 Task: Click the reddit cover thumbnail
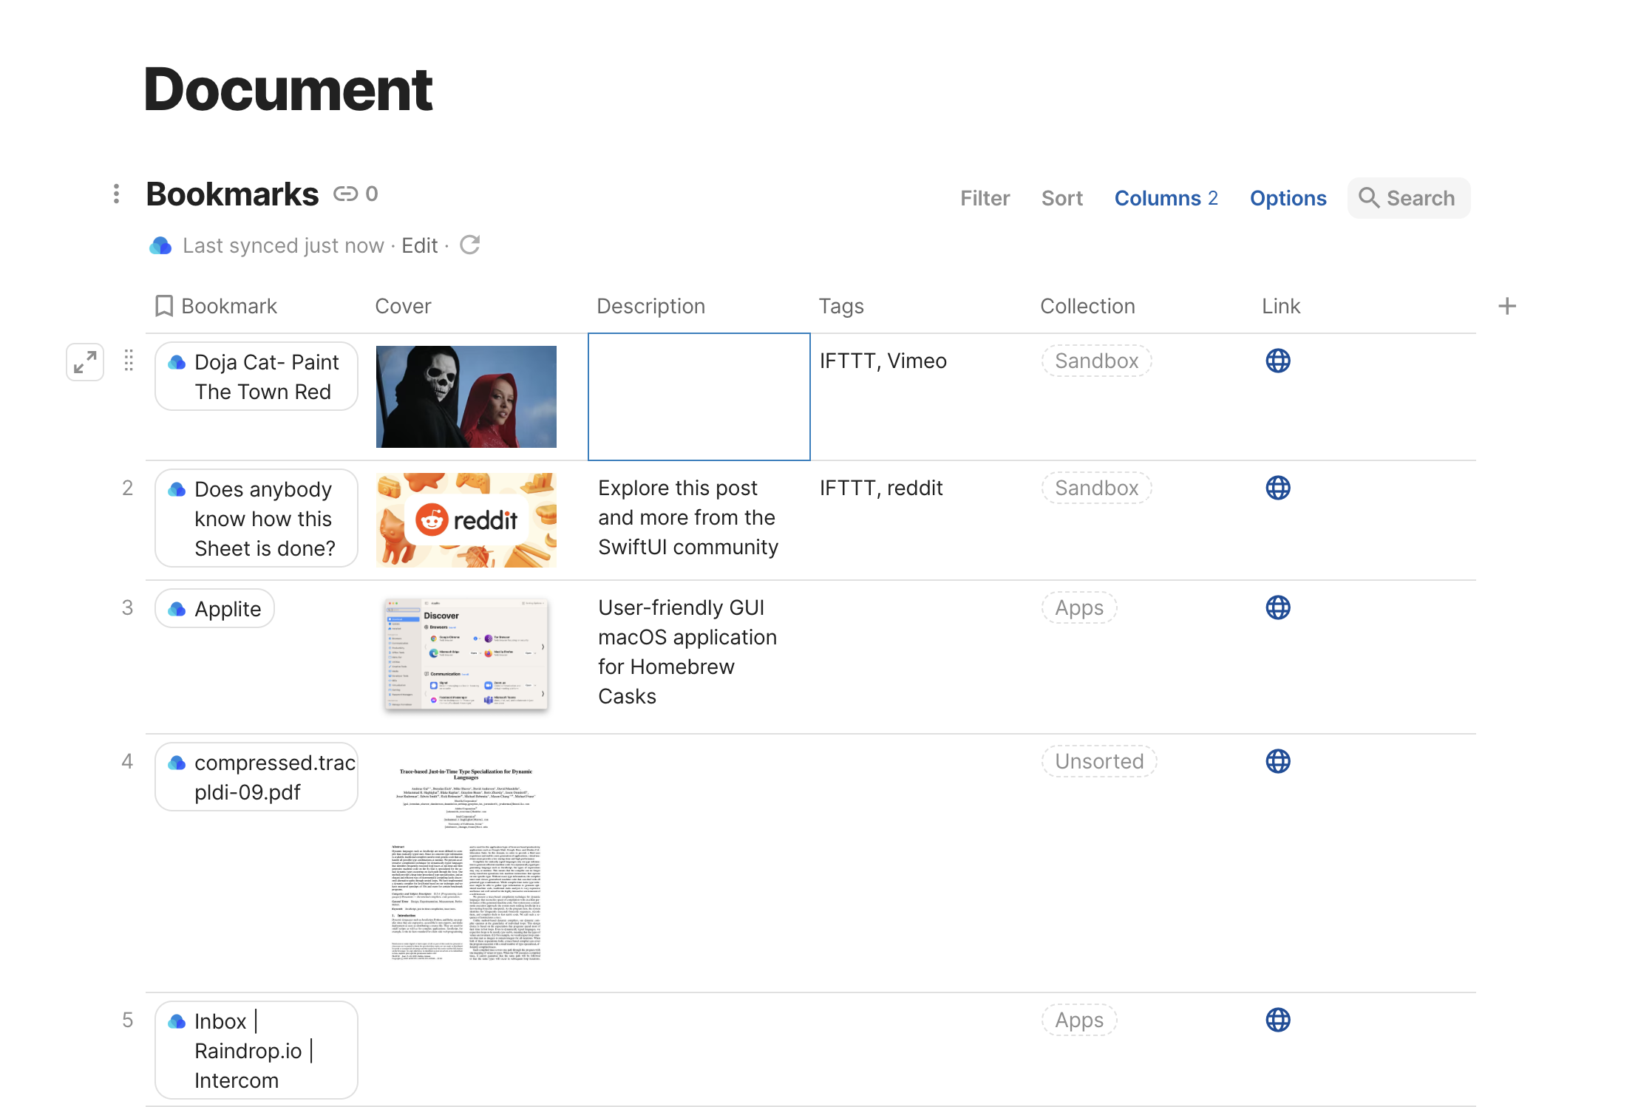coord(466,520)
